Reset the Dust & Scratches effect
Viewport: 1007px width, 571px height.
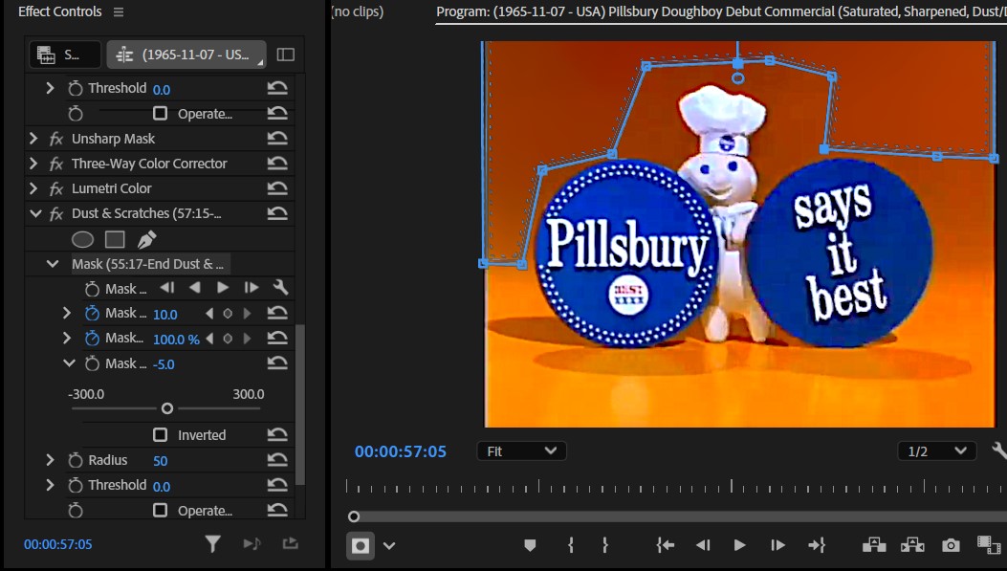(x=277, y=213)
